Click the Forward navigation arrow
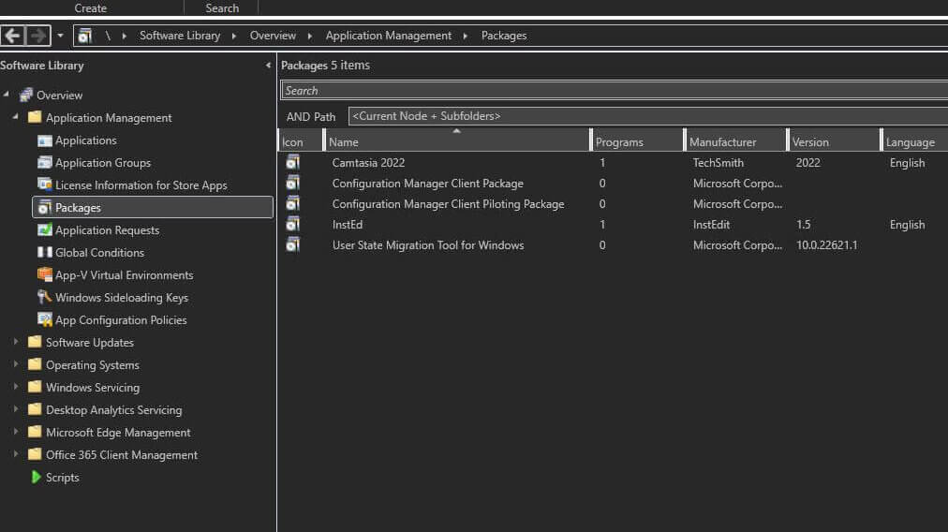948x532 pixels. pos(37,36)
